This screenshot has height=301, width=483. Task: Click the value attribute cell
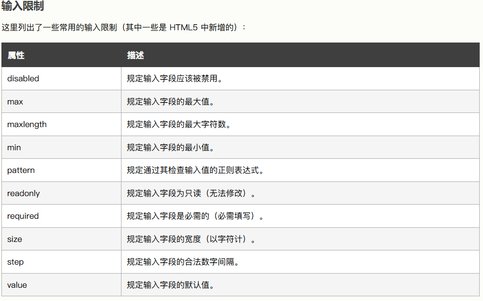[x=17, y=285]
